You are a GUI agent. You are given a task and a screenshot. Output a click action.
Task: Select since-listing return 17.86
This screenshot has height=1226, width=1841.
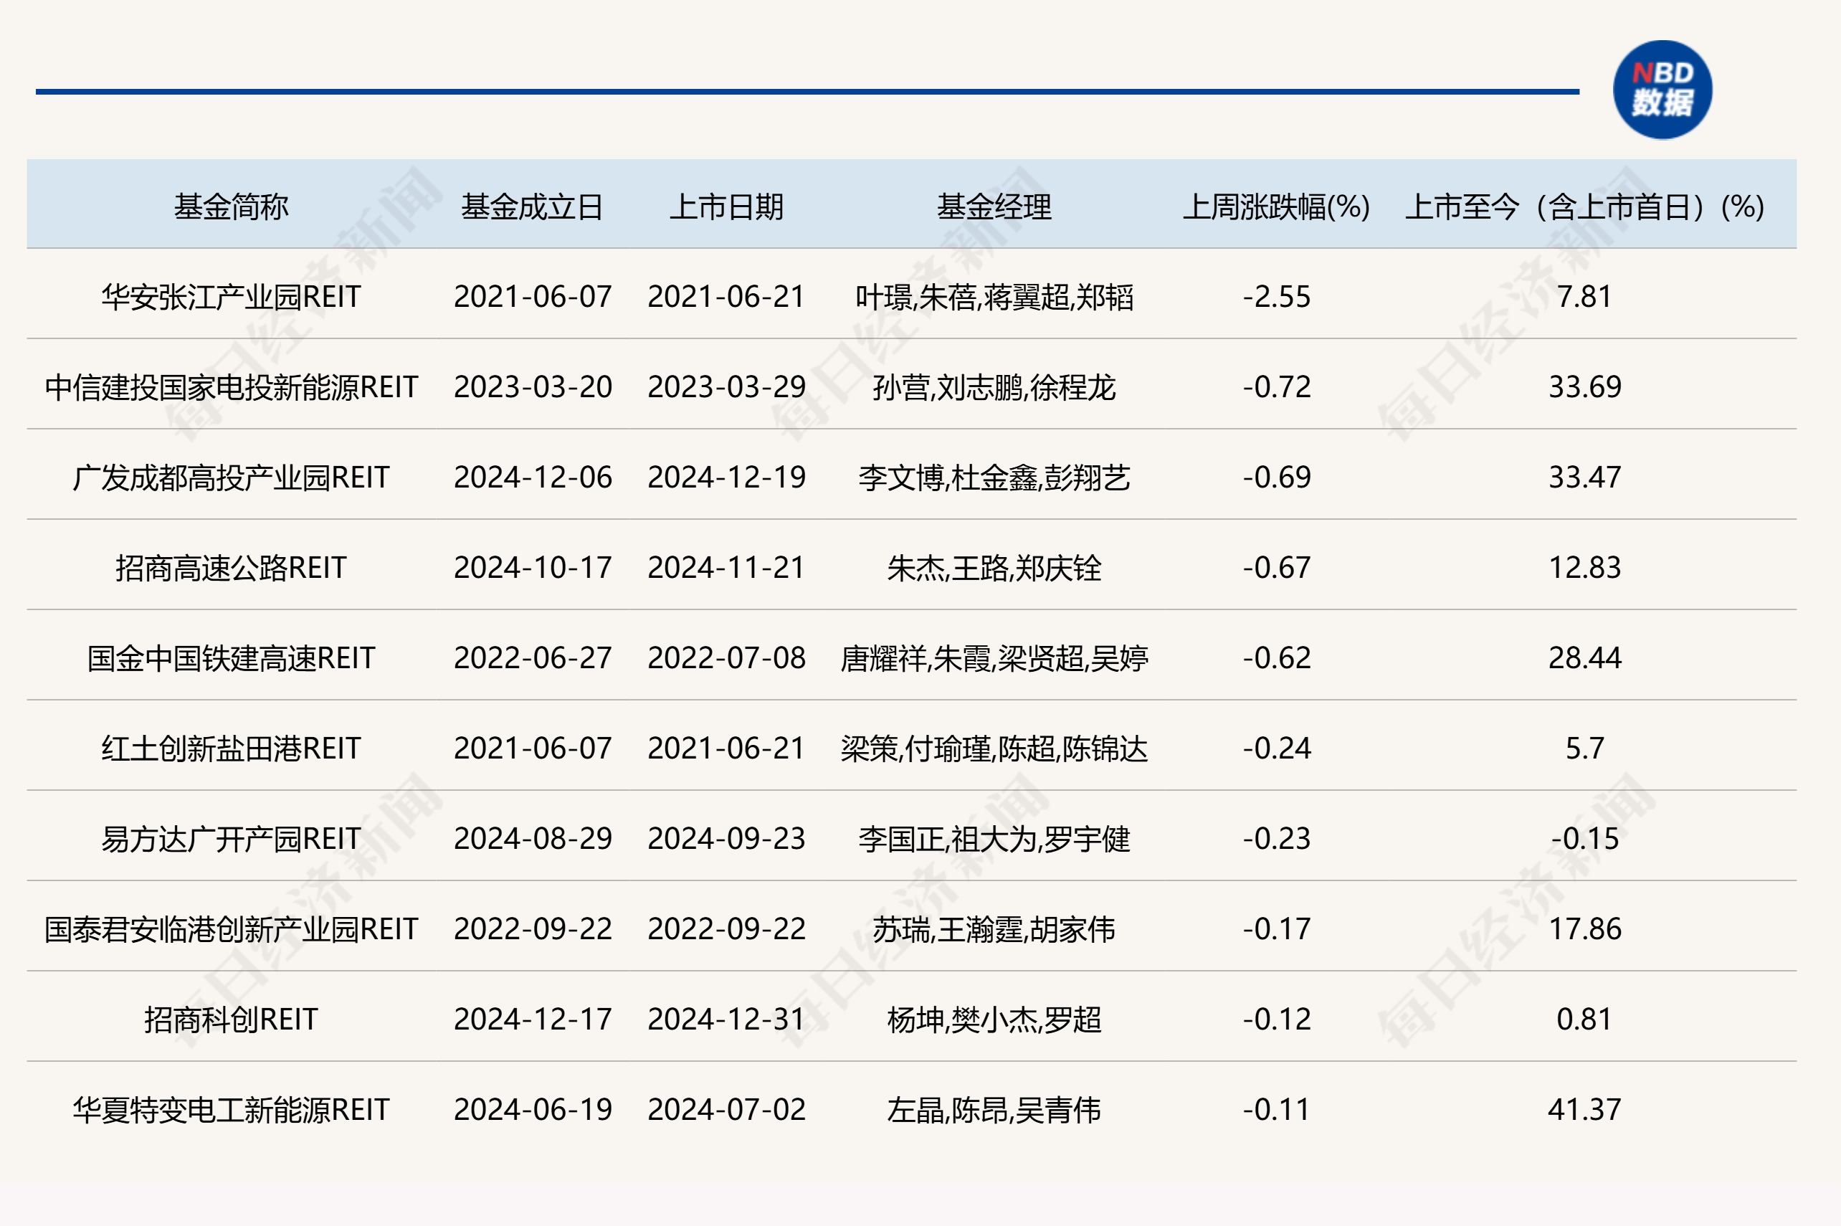click(x=1584, y=929)
